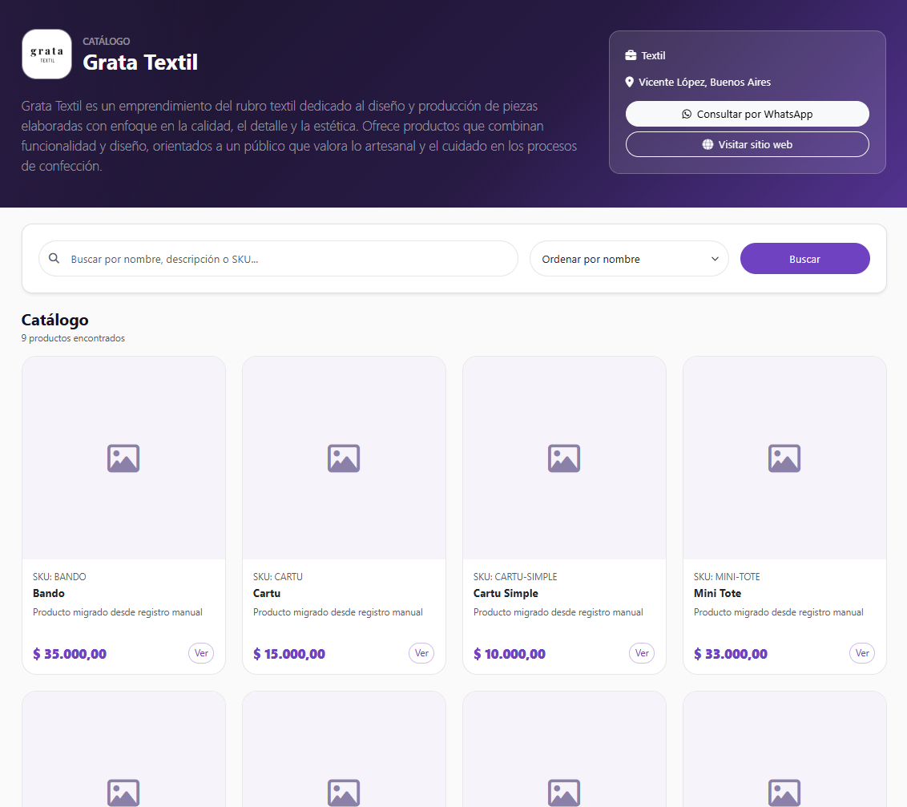The image size is (907, 807).
Task: Click the image placeholder icon of Bando
Action: 123,458
